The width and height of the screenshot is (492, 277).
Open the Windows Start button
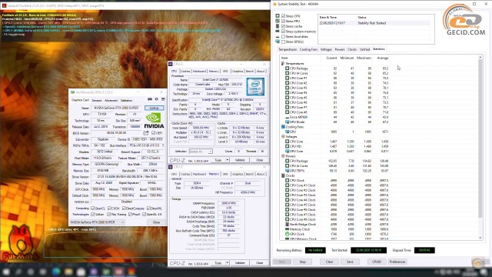click(6, 272)
